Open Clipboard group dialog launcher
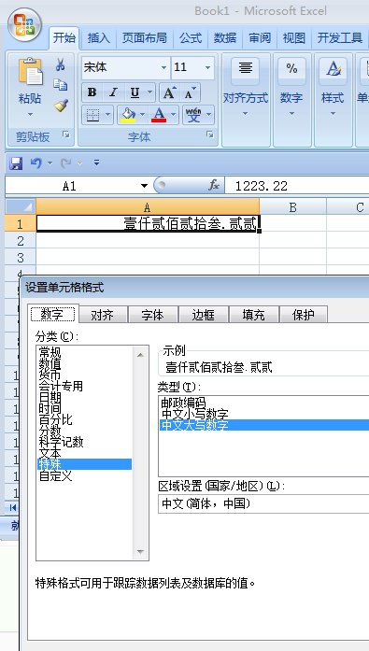This screenshot has width=369, height=651. coord(66,134)
